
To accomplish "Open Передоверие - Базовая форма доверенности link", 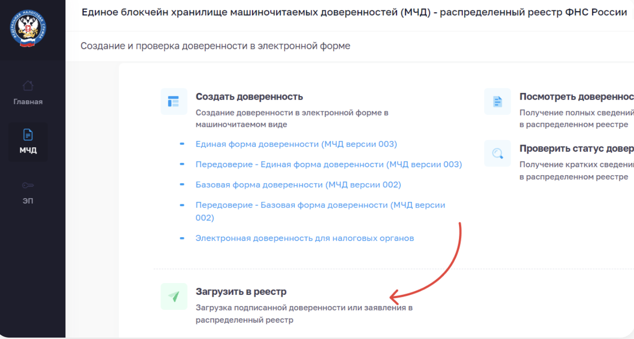I will tap(320, 205).
